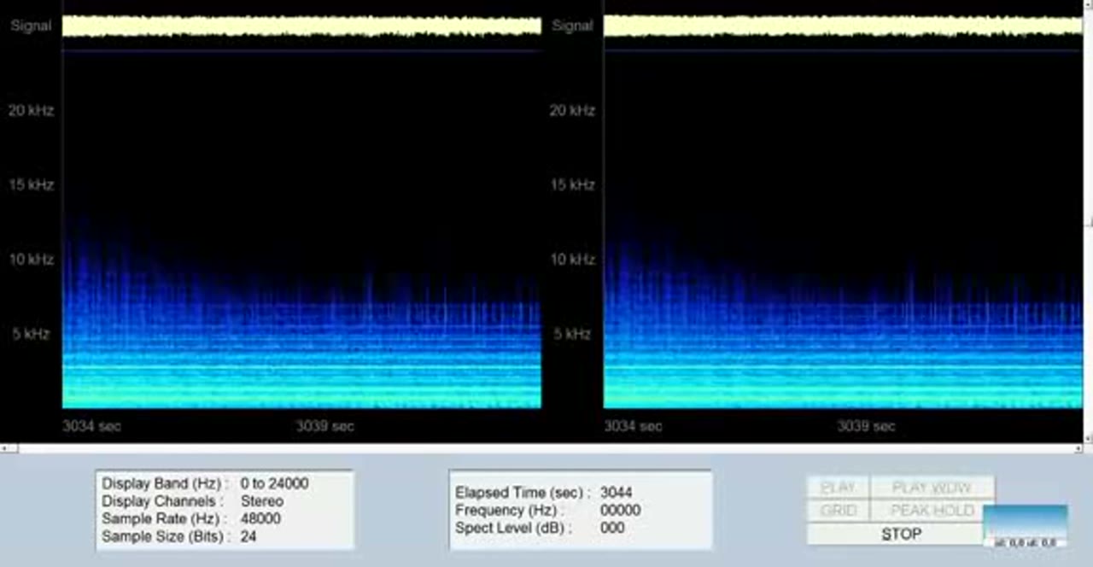Click the left channel "Signal" label
This screenshot has width=1093, height=567.
tap(31, 26)
